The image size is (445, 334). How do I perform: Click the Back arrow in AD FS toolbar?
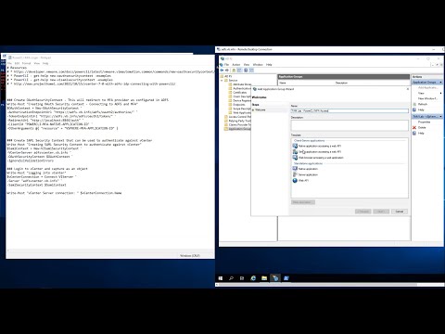pos(222,71)
